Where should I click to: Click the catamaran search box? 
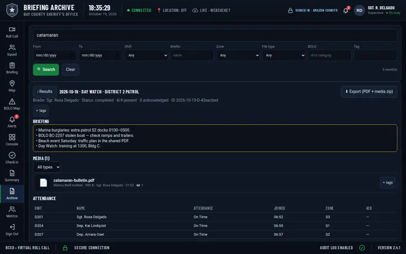215,35
